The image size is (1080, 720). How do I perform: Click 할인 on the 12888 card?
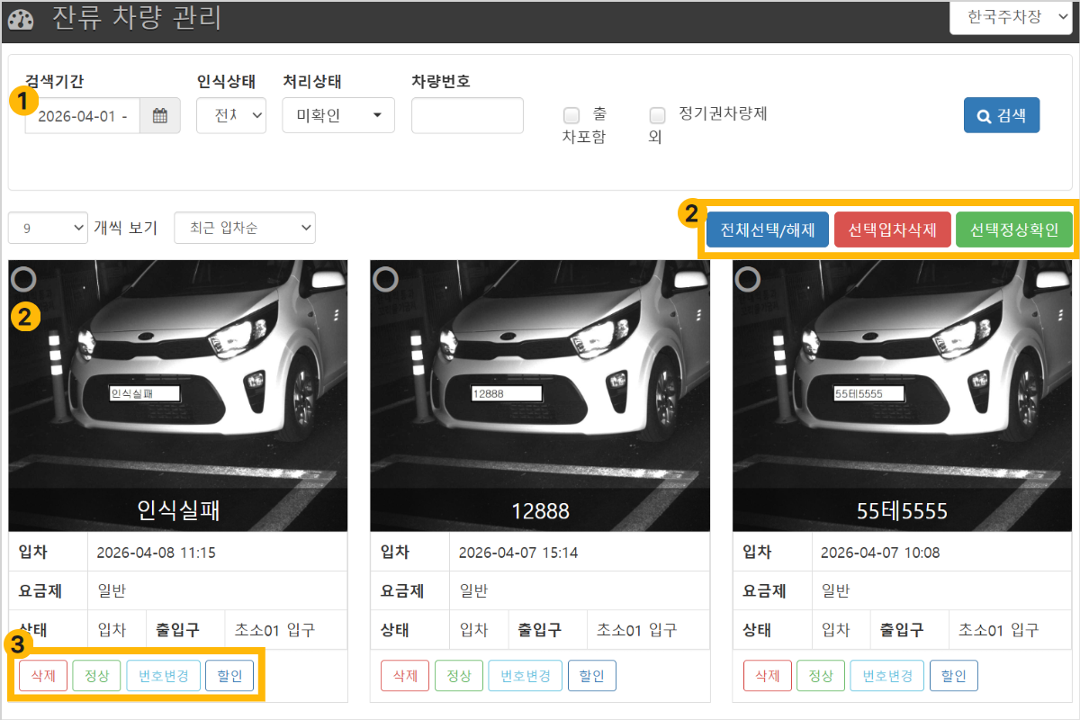[x=592, y=676]
